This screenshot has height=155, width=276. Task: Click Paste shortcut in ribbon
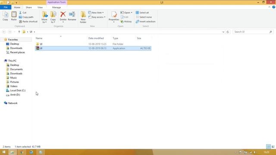(x=28, y=22)
